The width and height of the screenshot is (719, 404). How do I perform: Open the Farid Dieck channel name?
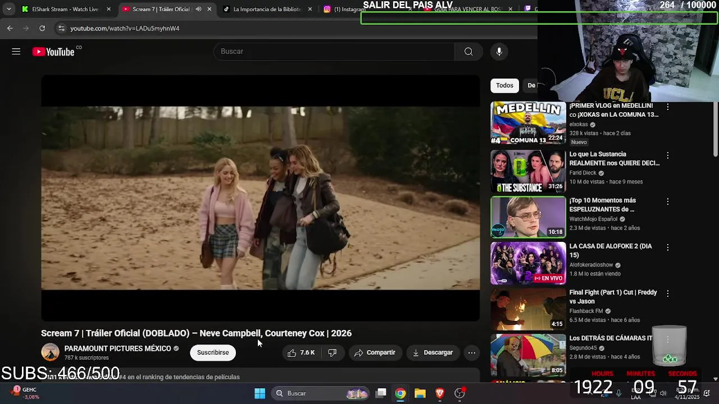(583, 173)
